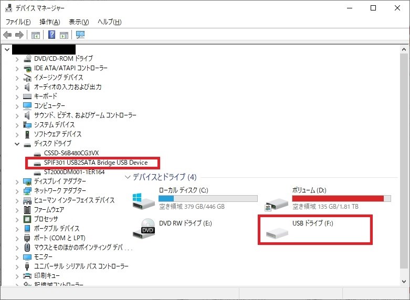Click the ローカル ディスク (C:) usage bar
This screenshot has height=300, width=410.
tap(208, 198)
